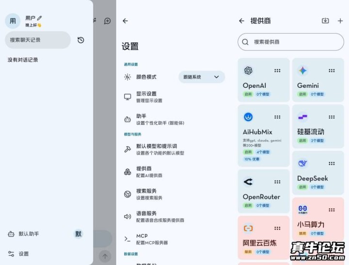349x265 pixels.
Task: Click the 搜索提供商 search box
Action: [290, 42]
